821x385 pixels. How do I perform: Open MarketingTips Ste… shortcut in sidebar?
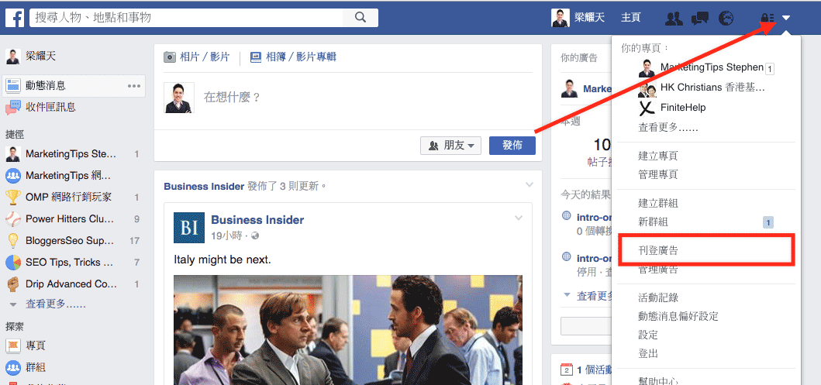(71, 154)
